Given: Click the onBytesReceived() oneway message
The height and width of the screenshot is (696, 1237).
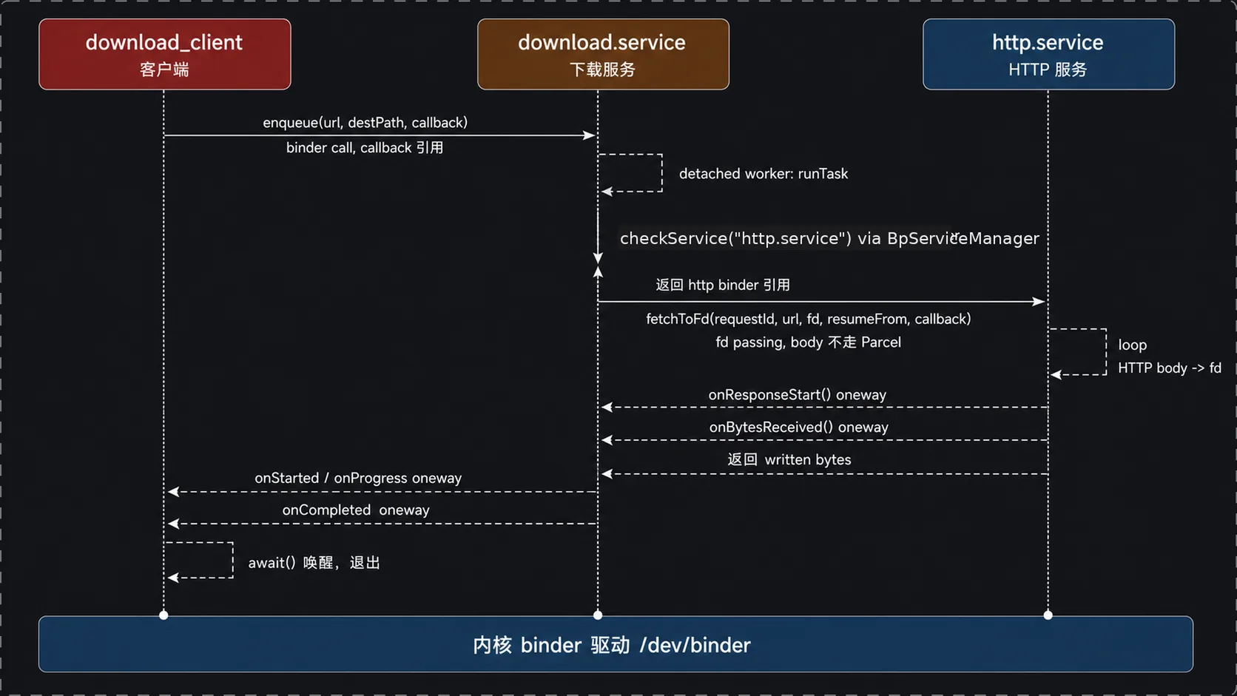Looking at the screenshot, I should click(x=799, y=428).
